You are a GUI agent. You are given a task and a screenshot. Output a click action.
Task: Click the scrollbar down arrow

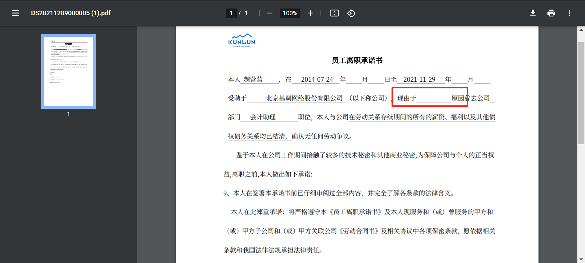581,259
